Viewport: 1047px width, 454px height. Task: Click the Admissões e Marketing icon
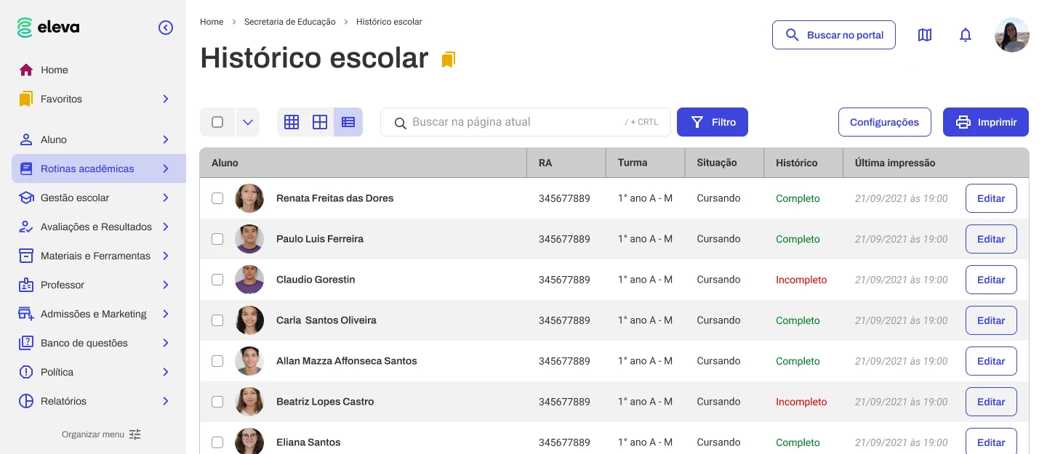(26, 314)
